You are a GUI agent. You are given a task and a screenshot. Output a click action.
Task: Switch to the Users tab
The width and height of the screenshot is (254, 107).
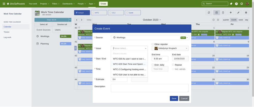(58, 30)
